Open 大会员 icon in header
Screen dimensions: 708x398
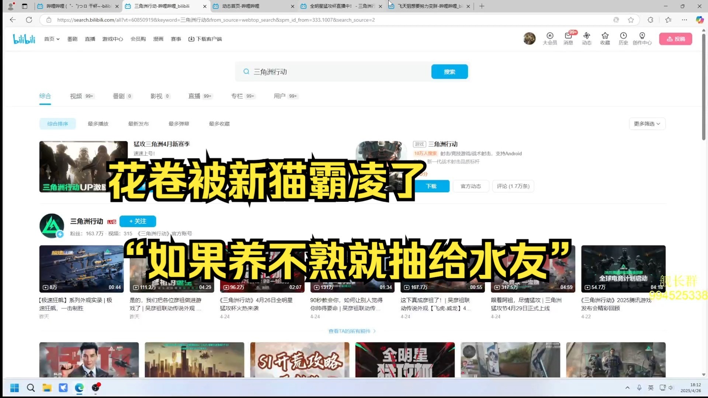coord(550,38)
